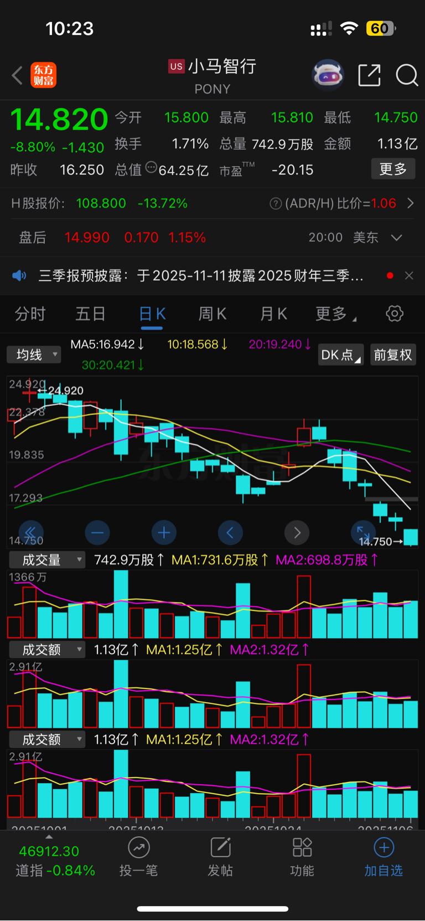Tap the 30:20.421 MA value
Viewport: 425px width, 921px height.
(113, 365)
